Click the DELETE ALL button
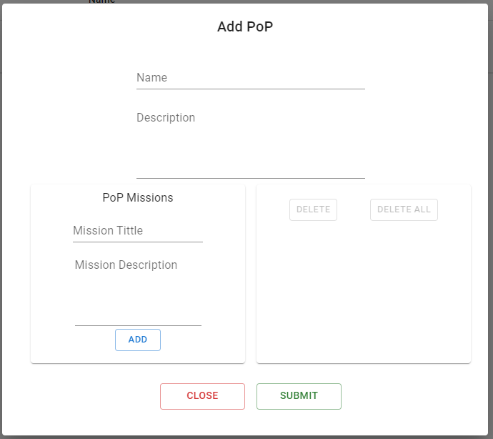This screenshot has height=439, width=493. coord(404,209)
